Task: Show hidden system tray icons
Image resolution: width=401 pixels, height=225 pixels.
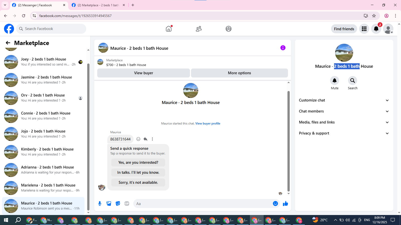Action: point(335,220)
